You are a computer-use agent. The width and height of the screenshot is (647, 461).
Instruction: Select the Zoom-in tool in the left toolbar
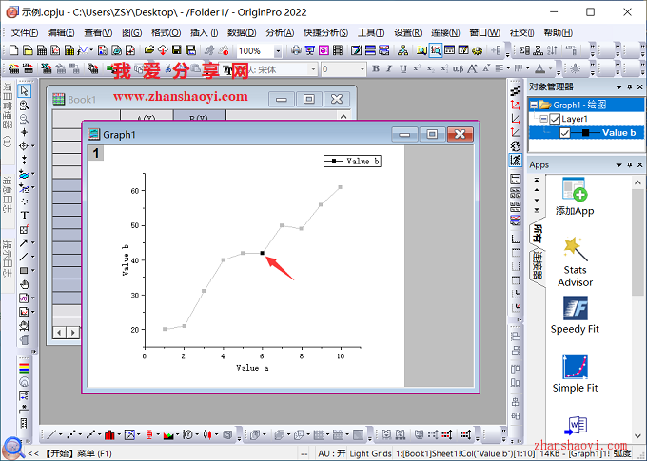pos(25,105)
